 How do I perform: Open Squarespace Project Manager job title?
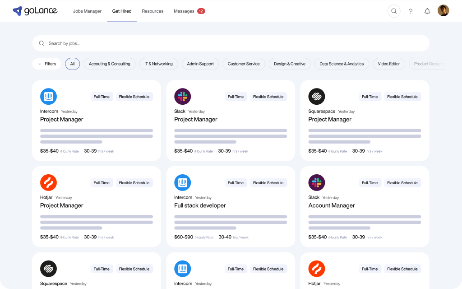pos(330,119)
